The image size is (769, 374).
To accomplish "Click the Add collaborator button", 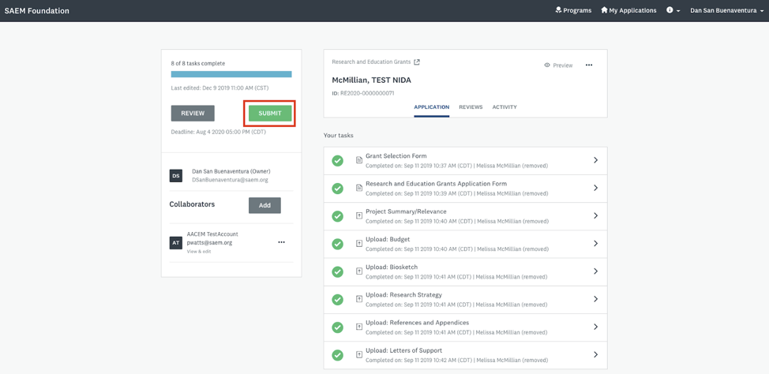I will pos(264,205).
